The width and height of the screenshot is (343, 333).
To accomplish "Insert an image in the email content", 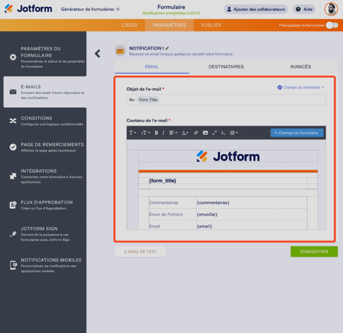I will 205,133.
